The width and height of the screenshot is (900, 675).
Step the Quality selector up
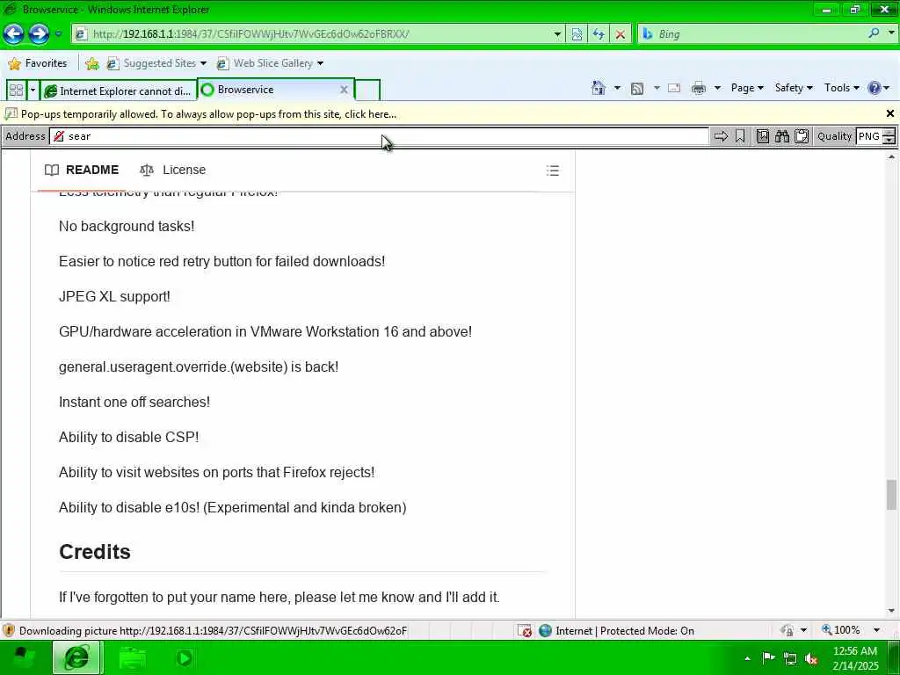tap(889, 133)
